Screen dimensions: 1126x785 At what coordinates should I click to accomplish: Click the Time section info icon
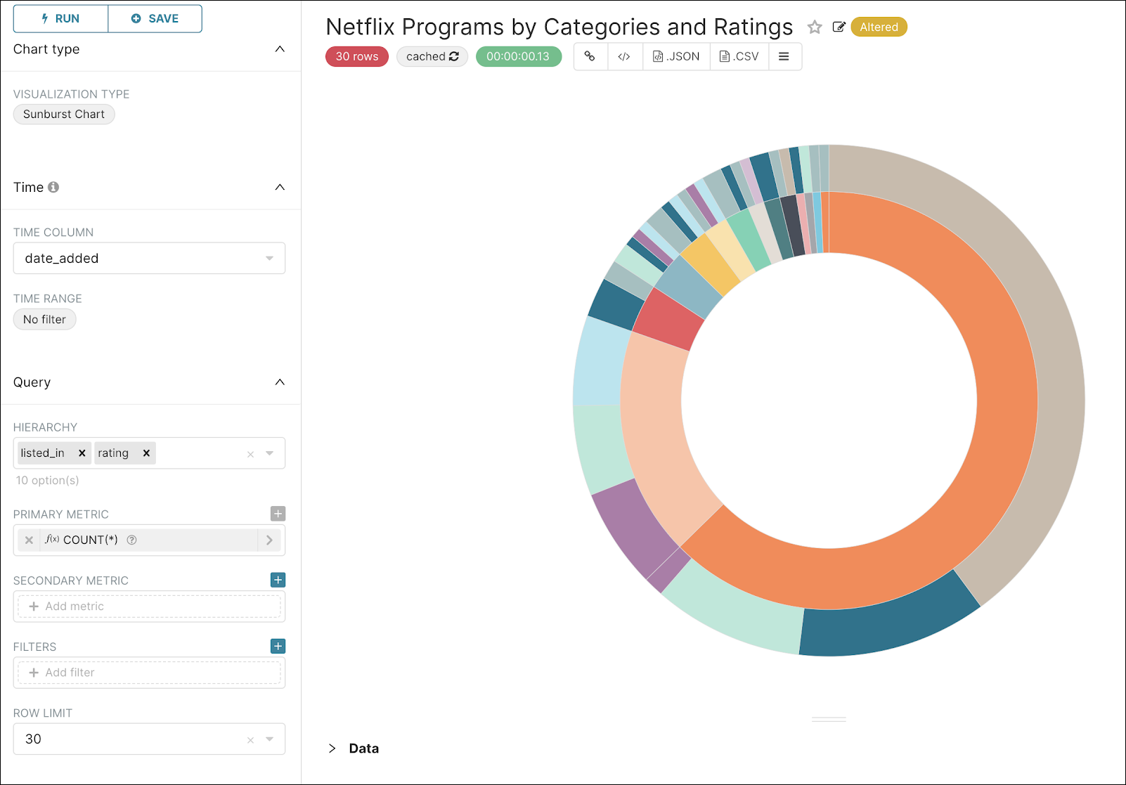(x=53, y=187)
